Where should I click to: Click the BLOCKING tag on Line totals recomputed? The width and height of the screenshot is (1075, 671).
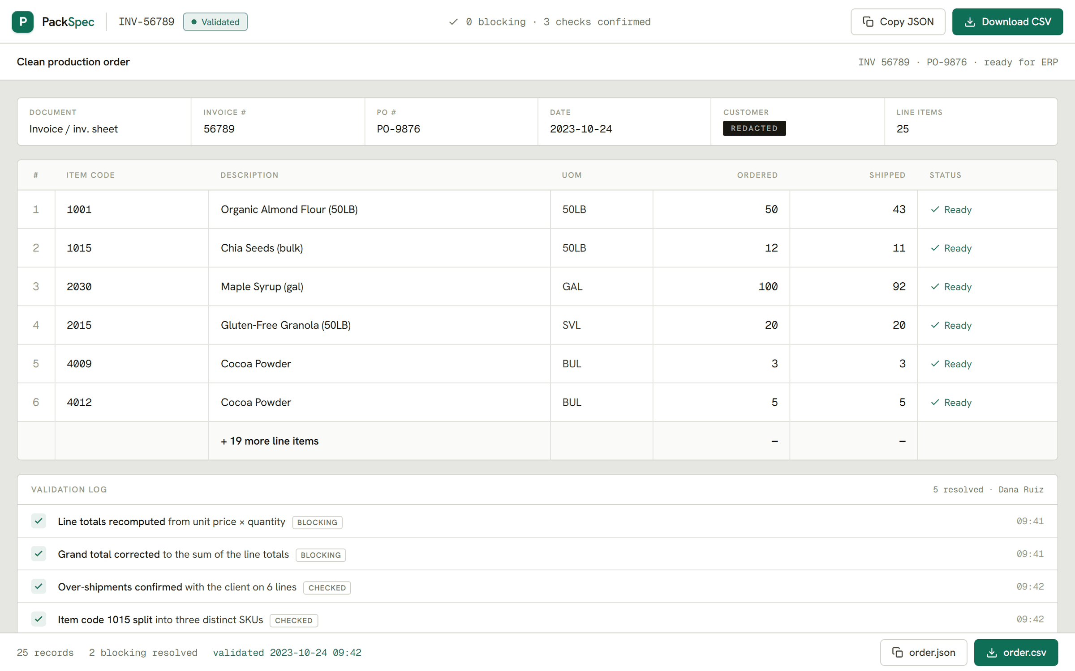(x=317, y=522)
